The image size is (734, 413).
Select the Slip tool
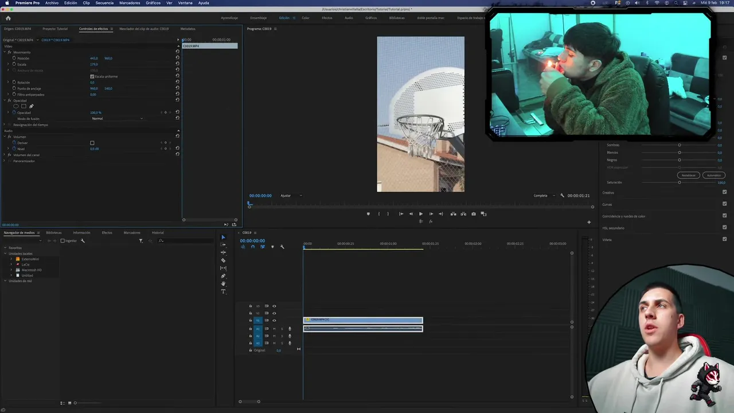click(x=224, y=268)
